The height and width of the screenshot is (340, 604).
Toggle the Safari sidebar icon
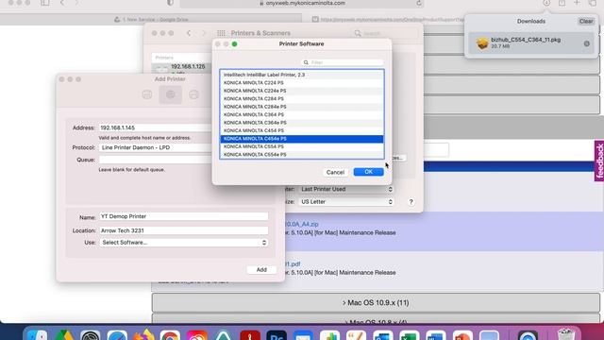pos(45,3)
